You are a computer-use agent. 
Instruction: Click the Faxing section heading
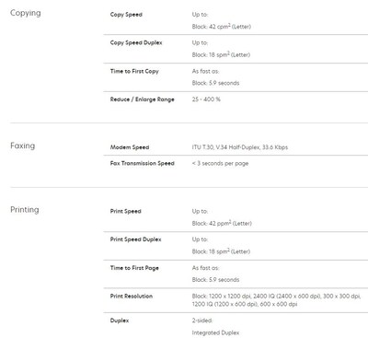pyautogui.click(x=23, y=146)
